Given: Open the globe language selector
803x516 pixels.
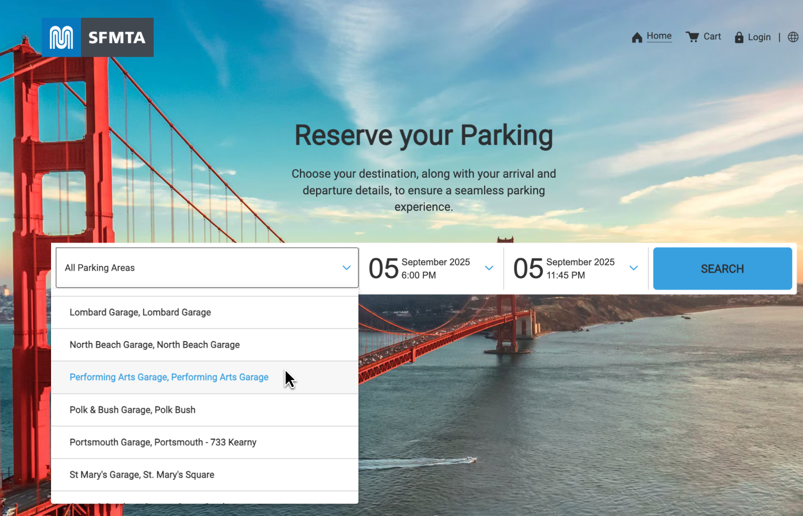Looking at the screenshot, I should click(x=793, y=37).
